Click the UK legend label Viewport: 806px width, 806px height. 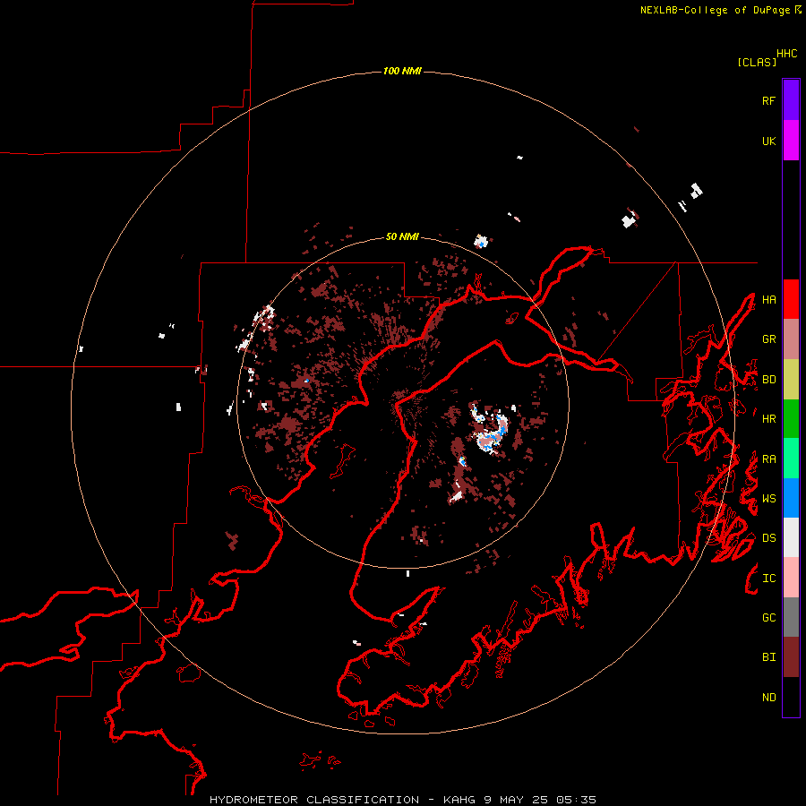pyautogui.click(x=768, y=141)
